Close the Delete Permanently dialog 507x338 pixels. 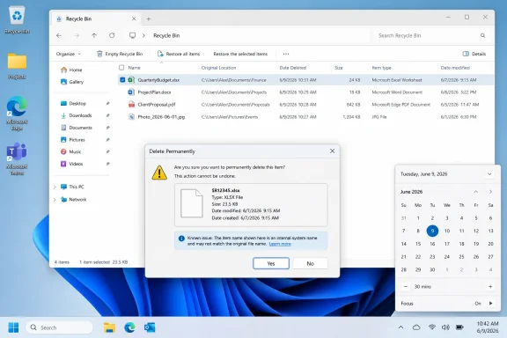coord(332,151)
